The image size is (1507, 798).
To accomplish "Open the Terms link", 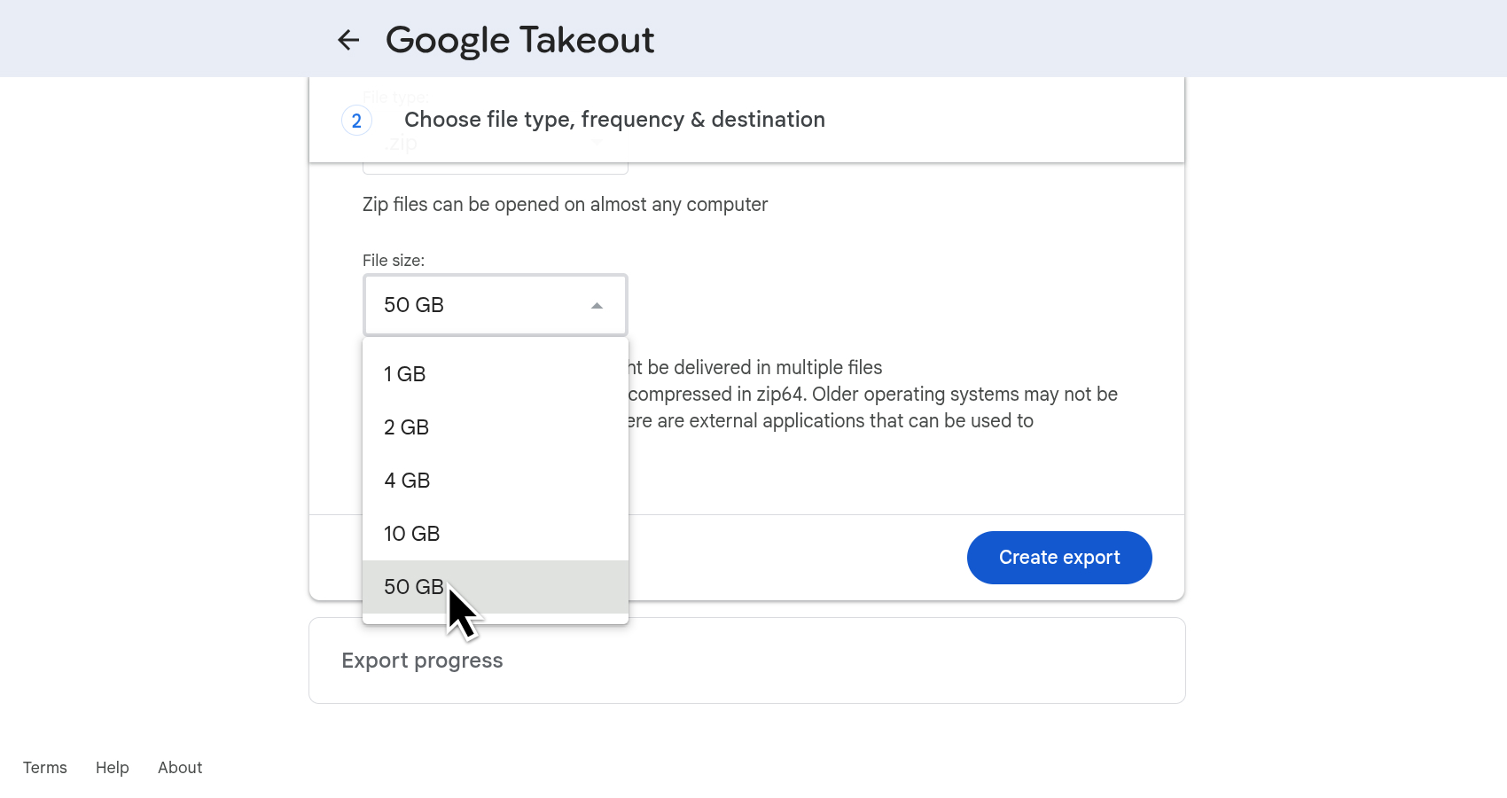I will point(45,768).
